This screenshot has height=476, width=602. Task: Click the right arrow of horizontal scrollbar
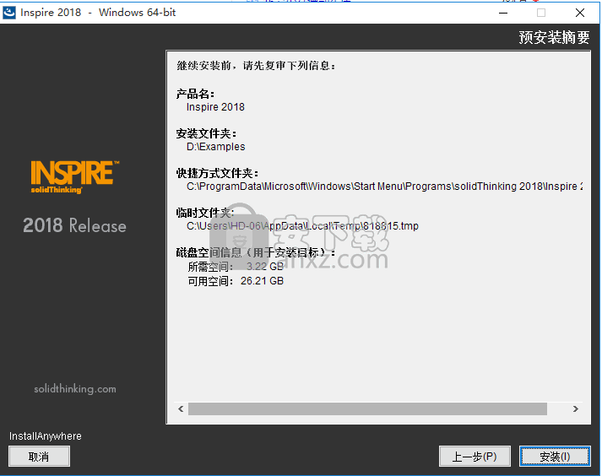pyautogui.click(x=576, y=408)
